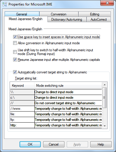Open the Conversion tab
This screenshot has height=152, width=116.
point(59,14)
